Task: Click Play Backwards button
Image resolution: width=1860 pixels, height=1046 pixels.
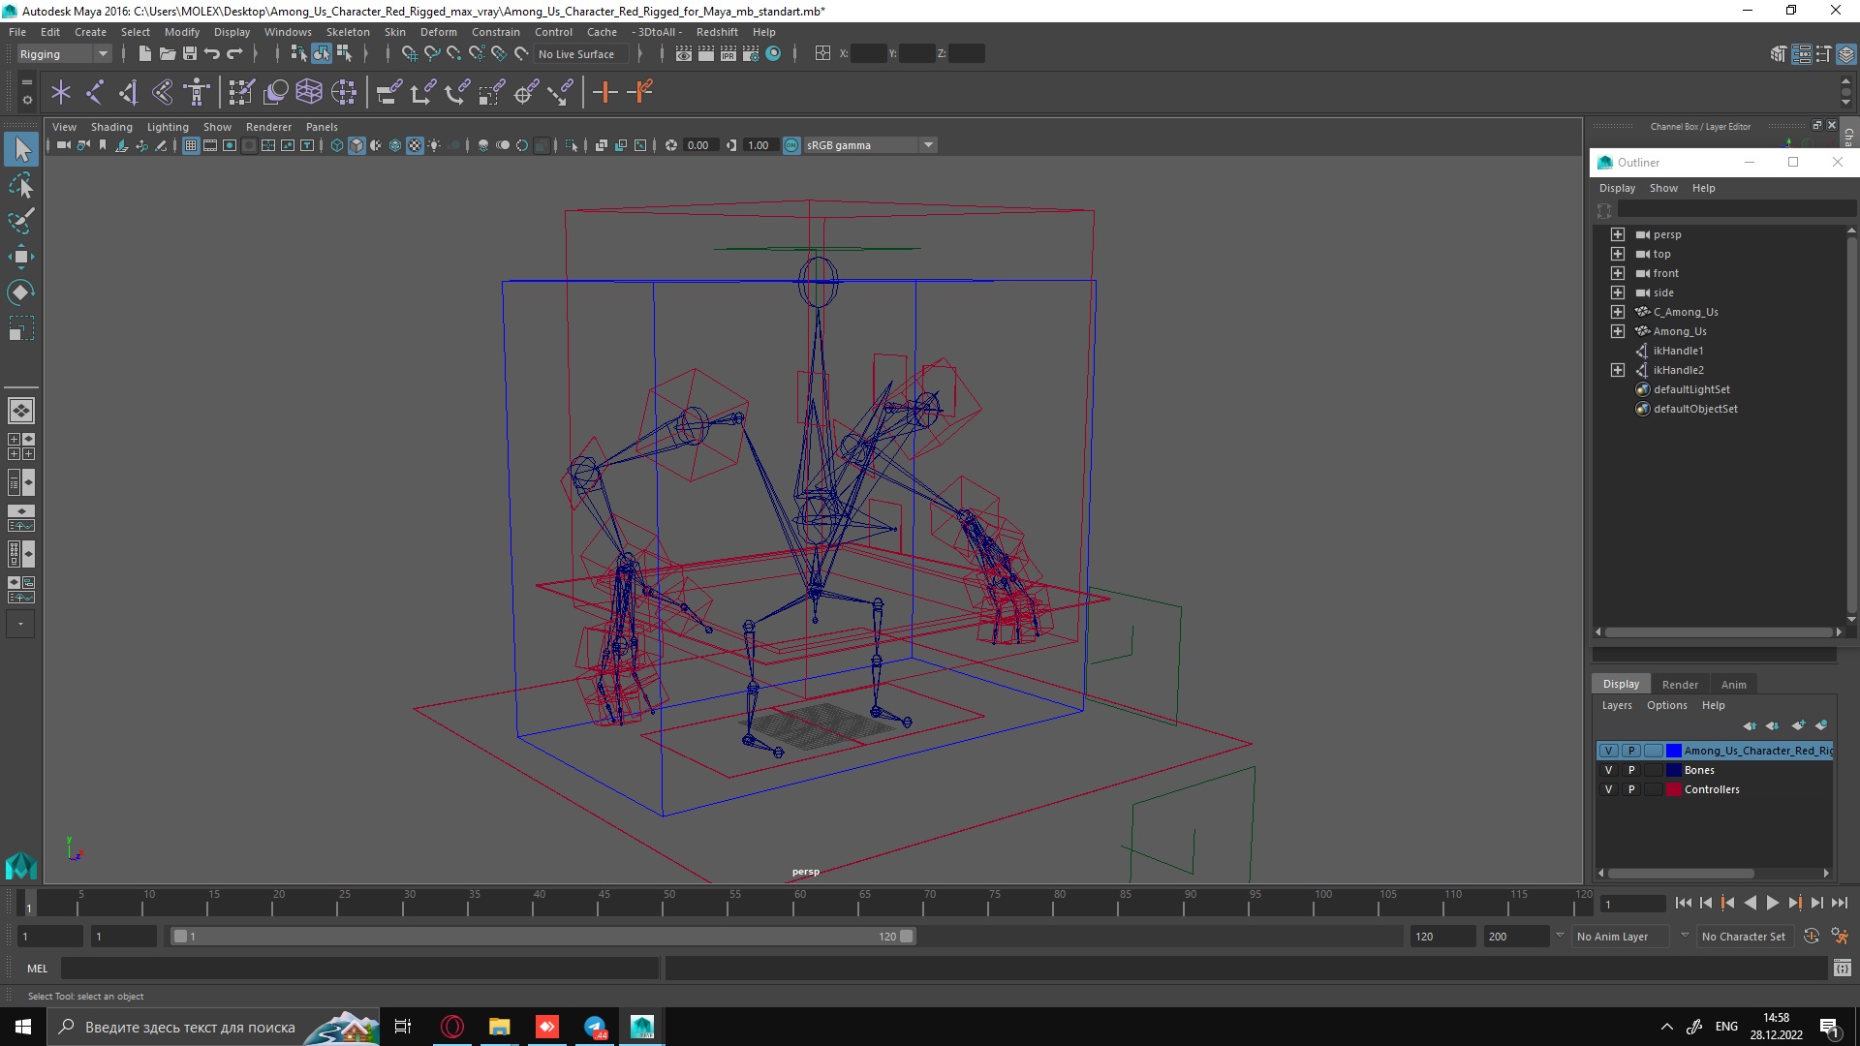Action: pyautogui.click(x=1750, y=903)
